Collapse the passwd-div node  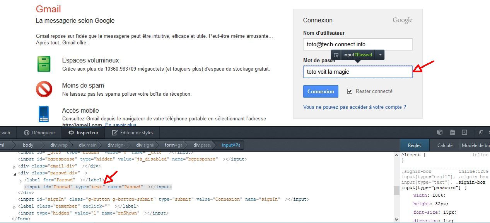pos(15,174)
